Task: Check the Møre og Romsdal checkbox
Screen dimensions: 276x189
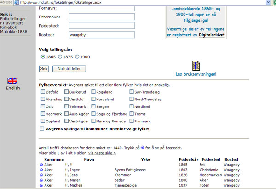Action: pos(93,121)
